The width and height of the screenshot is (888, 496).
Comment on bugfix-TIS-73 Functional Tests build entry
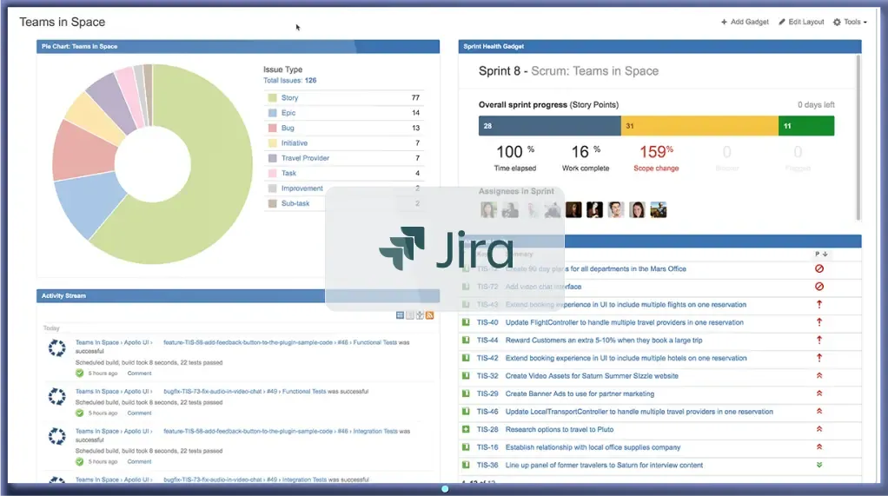coord(139,413)
